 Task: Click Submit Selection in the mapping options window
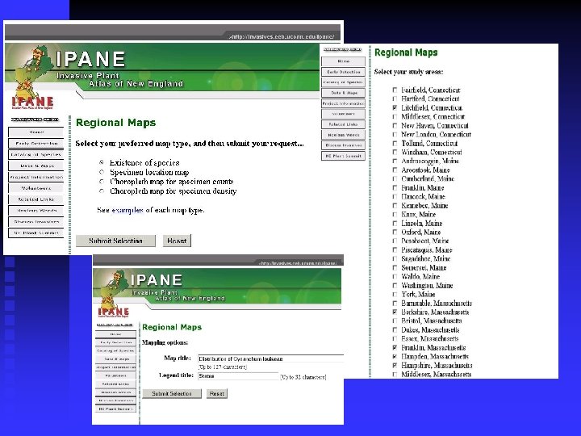(172, 393)
